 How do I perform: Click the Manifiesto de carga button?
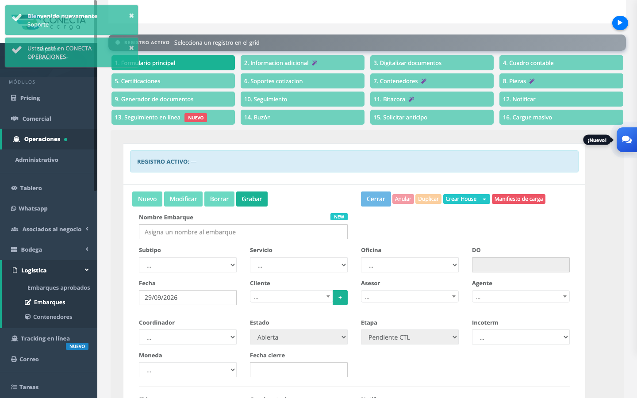tap(518, 199)
